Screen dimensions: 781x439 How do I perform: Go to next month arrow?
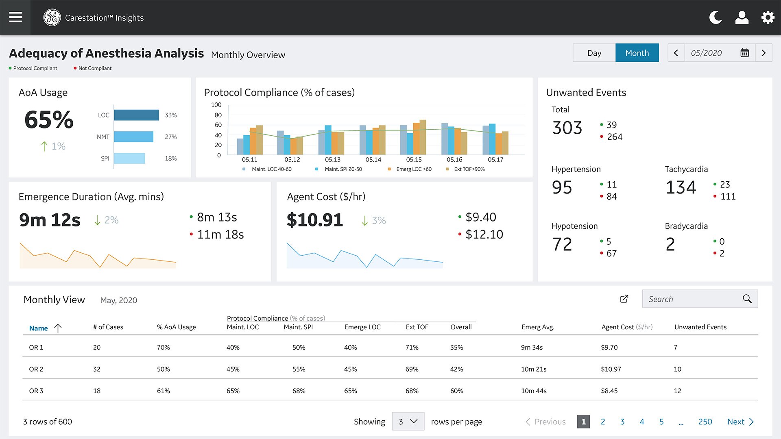tap(764, 53)
